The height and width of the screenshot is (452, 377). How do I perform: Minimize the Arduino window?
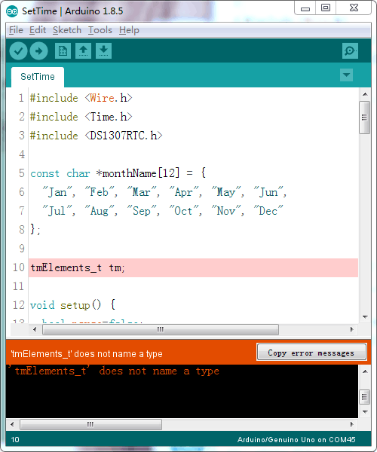[x=305, y=8]
